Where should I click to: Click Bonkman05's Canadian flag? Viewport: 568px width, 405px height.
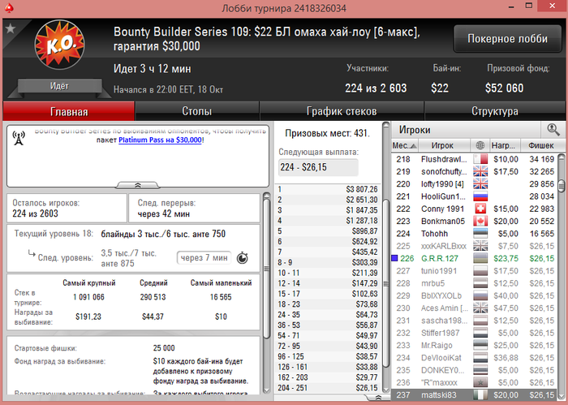[480, 221]
